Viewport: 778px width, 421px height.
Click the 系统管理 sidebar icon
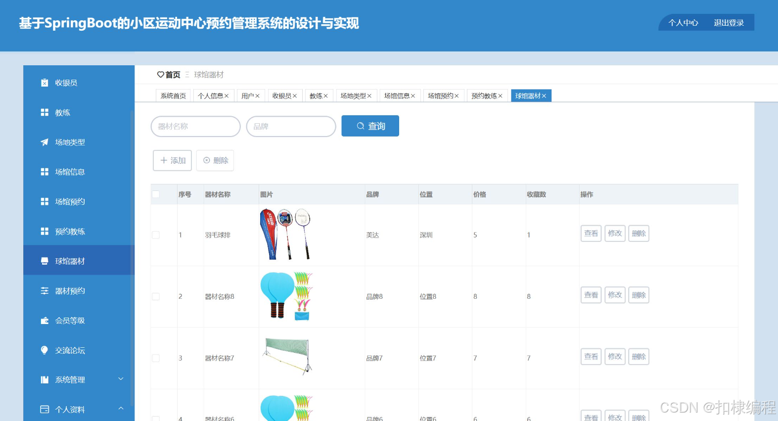(x=45, y=379)
